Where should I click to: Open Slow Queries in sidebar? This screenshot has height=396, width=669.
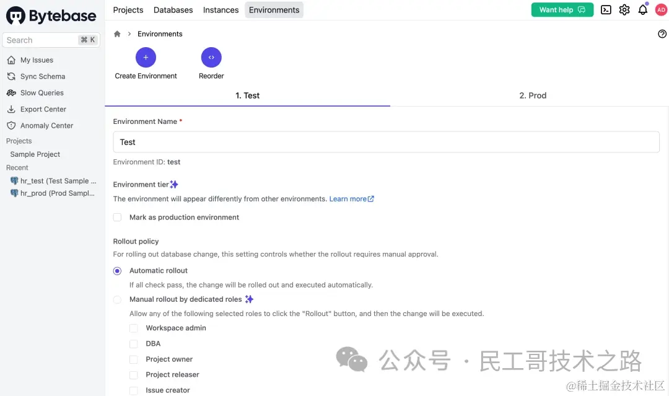tap(42, 92)
